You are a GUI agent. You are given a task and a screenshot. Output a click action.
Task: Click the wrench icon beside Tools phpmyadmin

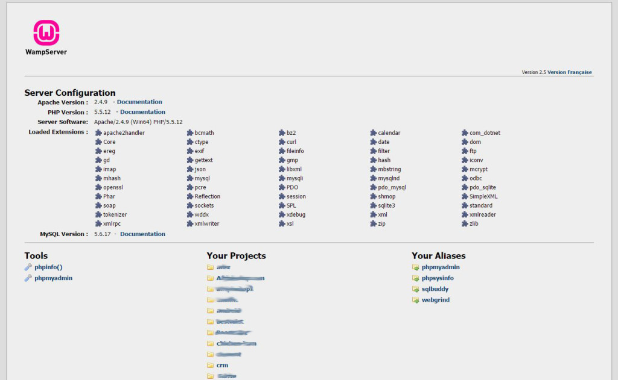tap(28, 278)
